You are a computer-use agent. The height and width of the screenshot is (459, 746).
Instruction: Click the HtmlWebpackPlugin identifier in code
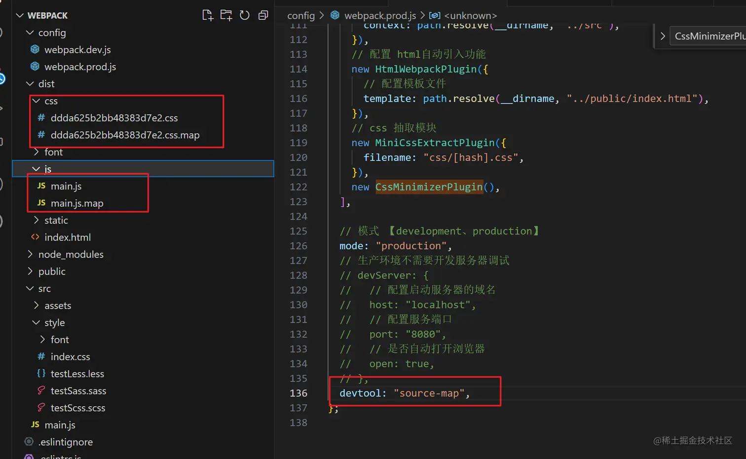pyautogui.click(x=426, y=69)
